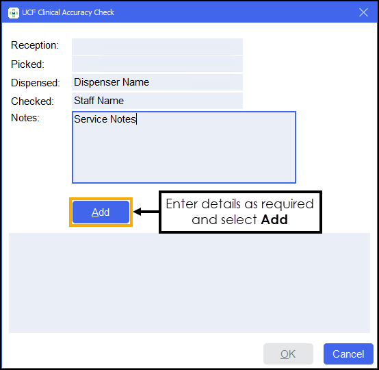Place cursor in the Service Notes text area

tap(184, 147)
